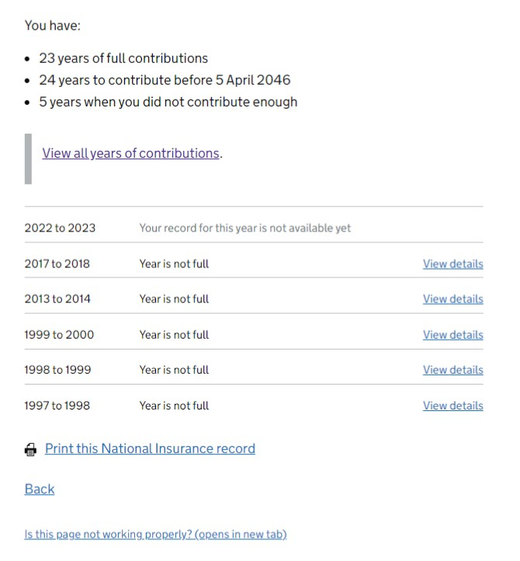Select the 2022 to 2023 year label

tap(60, 228)
